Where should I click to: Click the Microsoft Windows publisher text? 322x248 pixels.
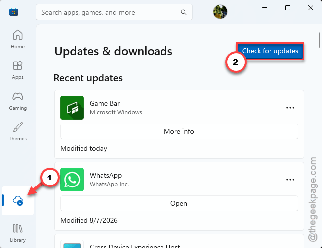[x=116, y=112]
